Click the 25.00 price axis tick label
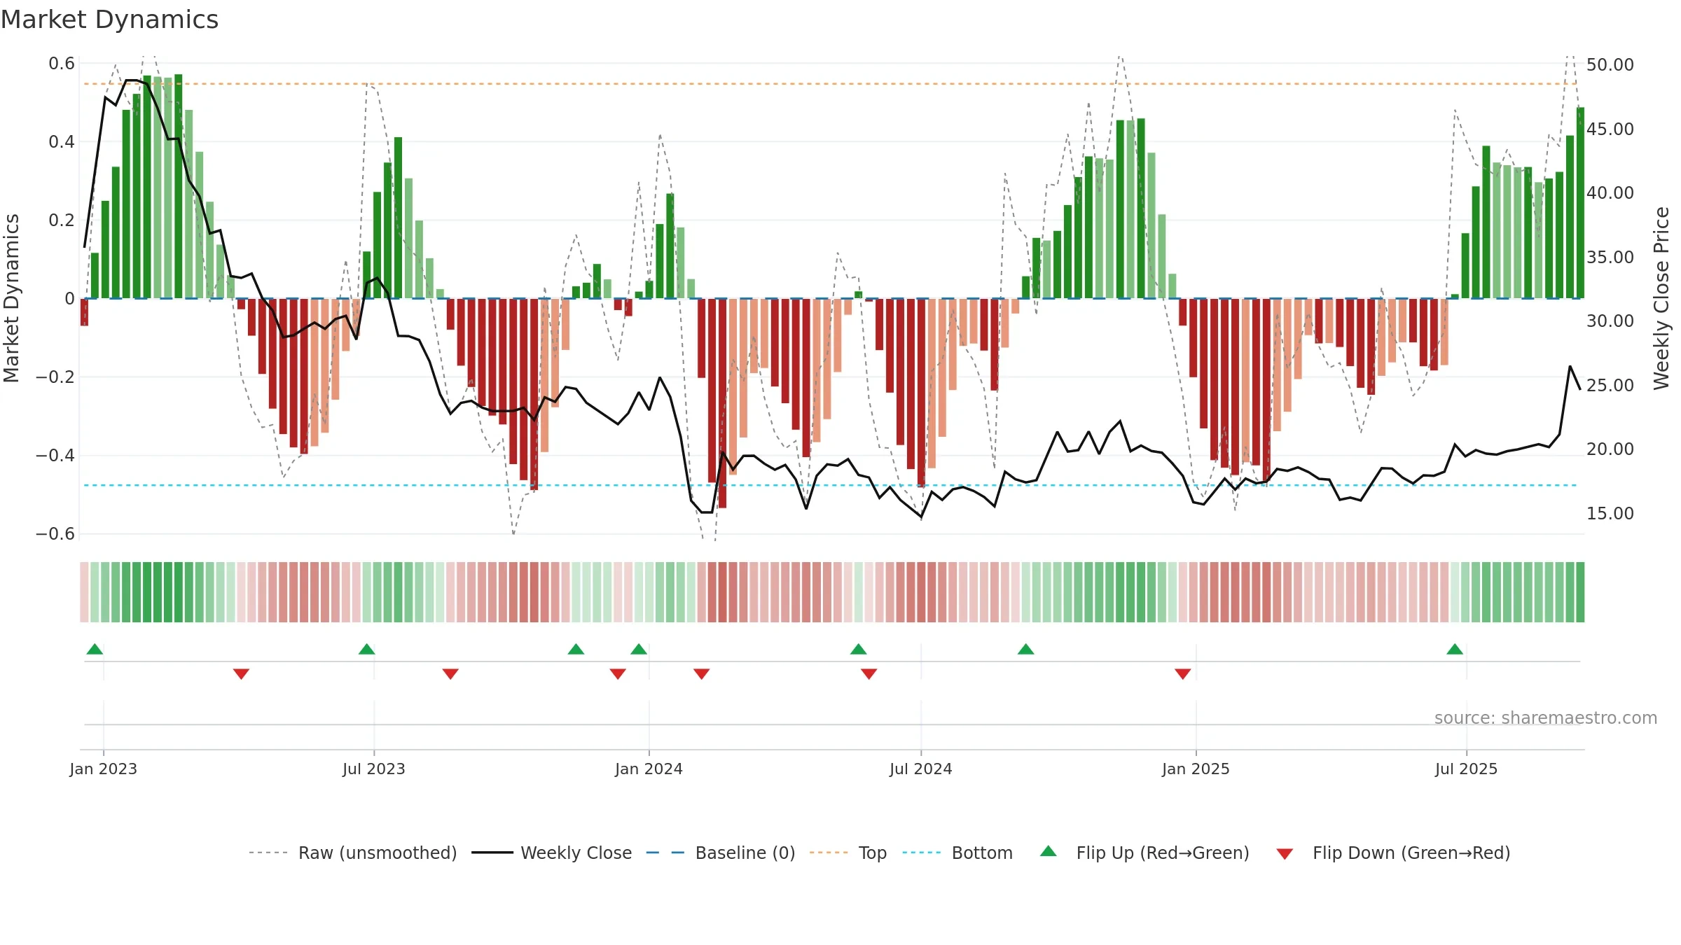 coord(1610,385)
